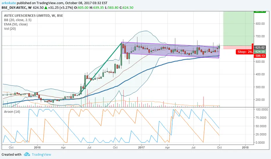271x159 pixels.
Task: Click the 800.00 price axis label
Action: (260, 23)
